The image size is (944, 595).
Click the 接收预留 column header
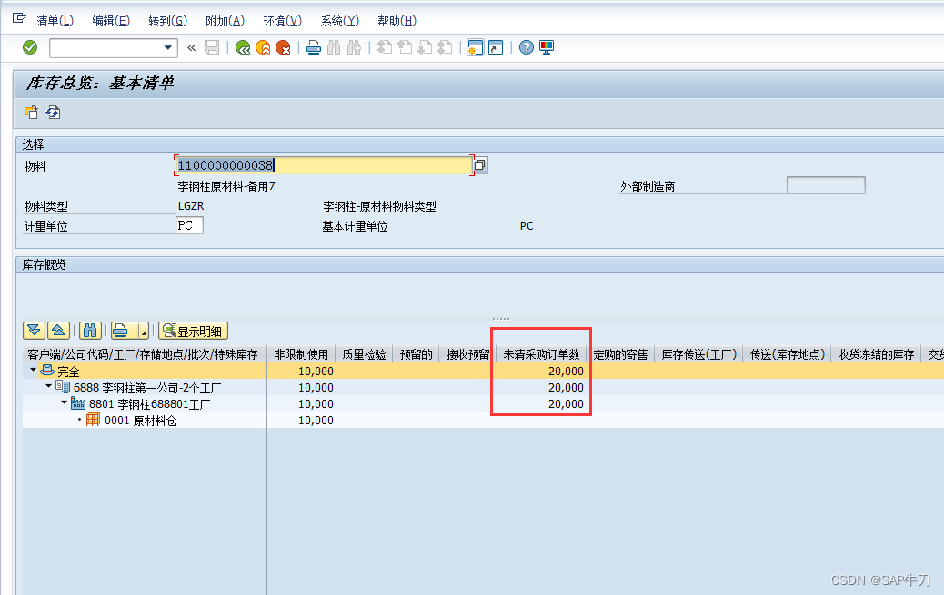(467, 354)
